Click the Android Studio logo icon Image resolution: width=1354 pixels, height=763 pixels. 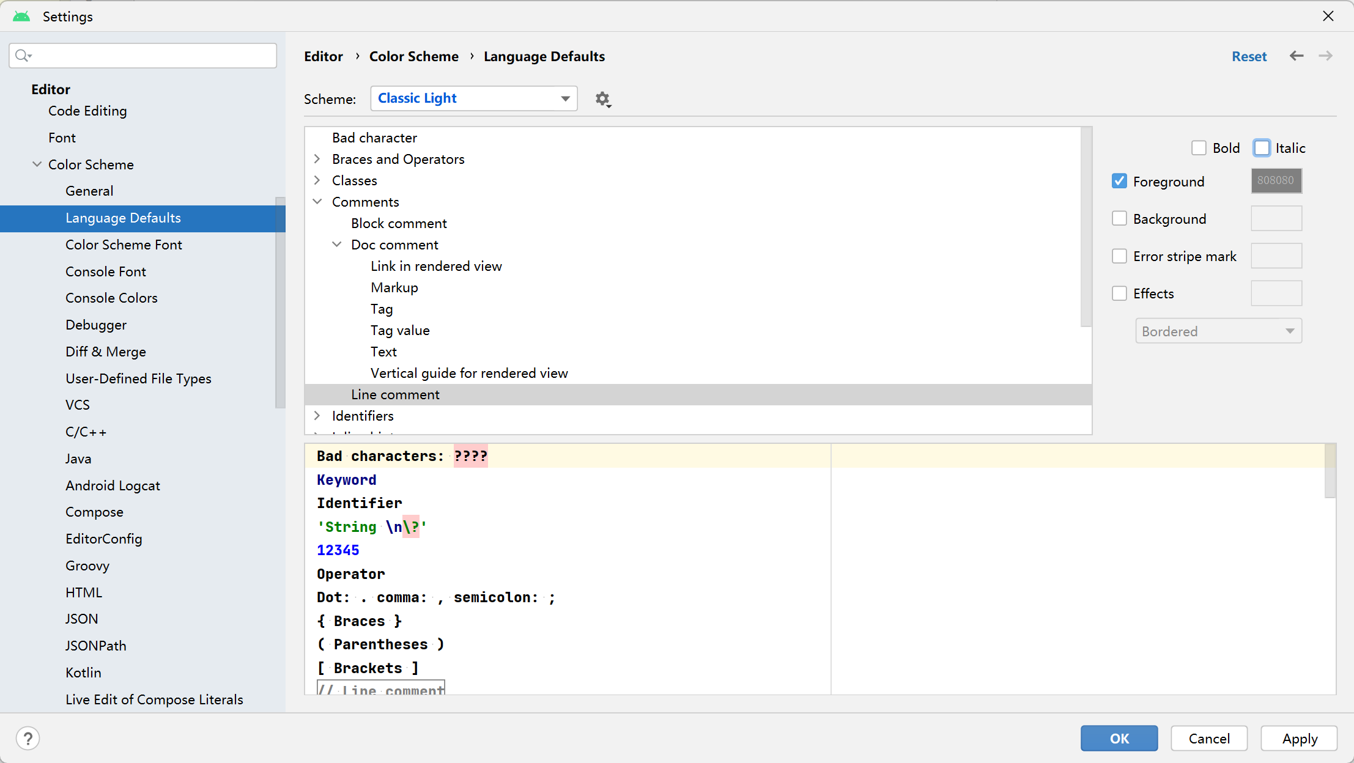click(x=21, y=17)
